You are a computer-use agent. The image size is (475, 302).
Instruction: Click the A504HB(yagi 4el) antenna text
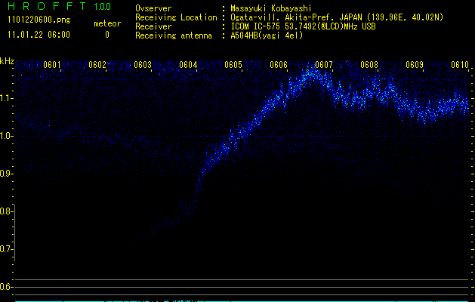pos(267,35)
